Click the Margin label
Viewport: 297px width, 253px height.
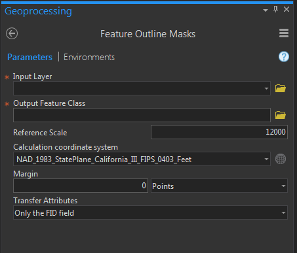(x=26, y=174)
